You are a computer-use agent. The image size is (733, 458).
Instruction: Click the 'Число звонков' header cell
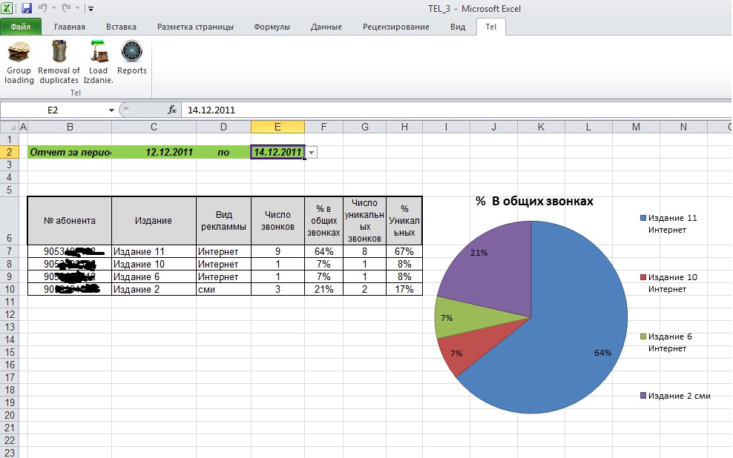tap(277, 221)
